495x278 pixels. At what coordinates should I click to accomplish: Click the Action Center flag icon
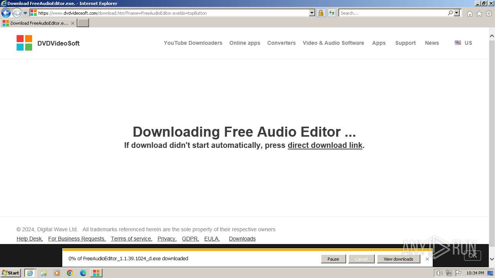pyautogui.click(x=458, y=273)
